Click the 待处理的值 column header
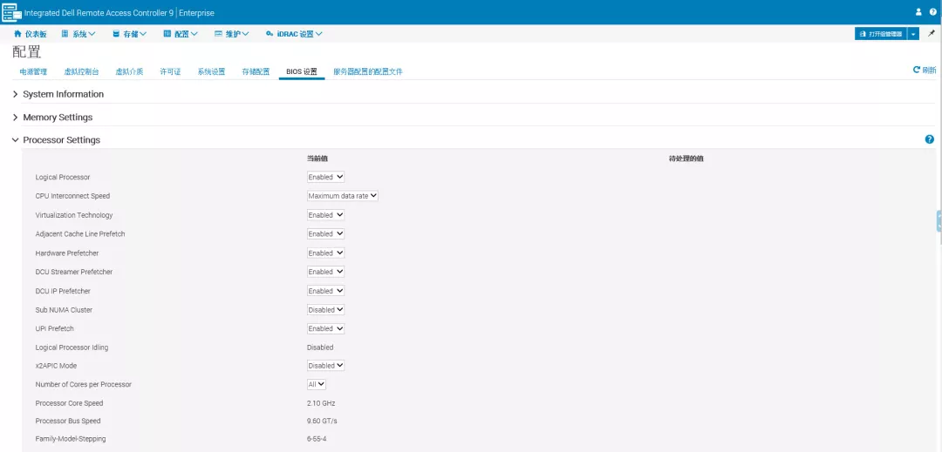Screen dimensions: 942x452 point(686,159)
